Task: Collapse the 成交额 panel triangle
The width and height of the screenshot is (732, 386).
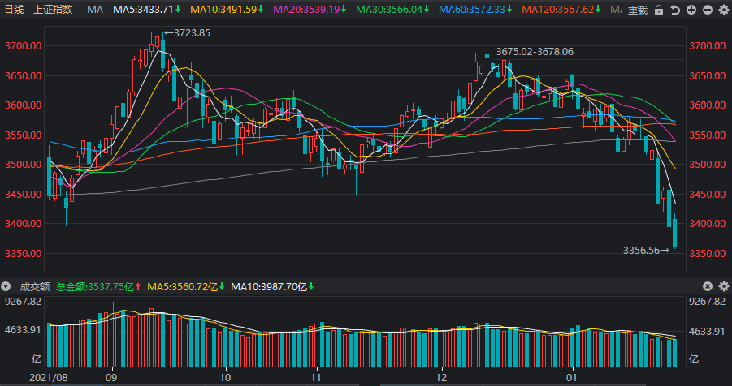Action: (6, 286)
